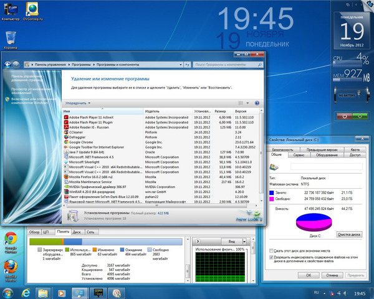Expand the Панель управления breadcrumb arrow
Image resolution: width=374 pixels, height=299 pixels.
[x=69, y=65]
